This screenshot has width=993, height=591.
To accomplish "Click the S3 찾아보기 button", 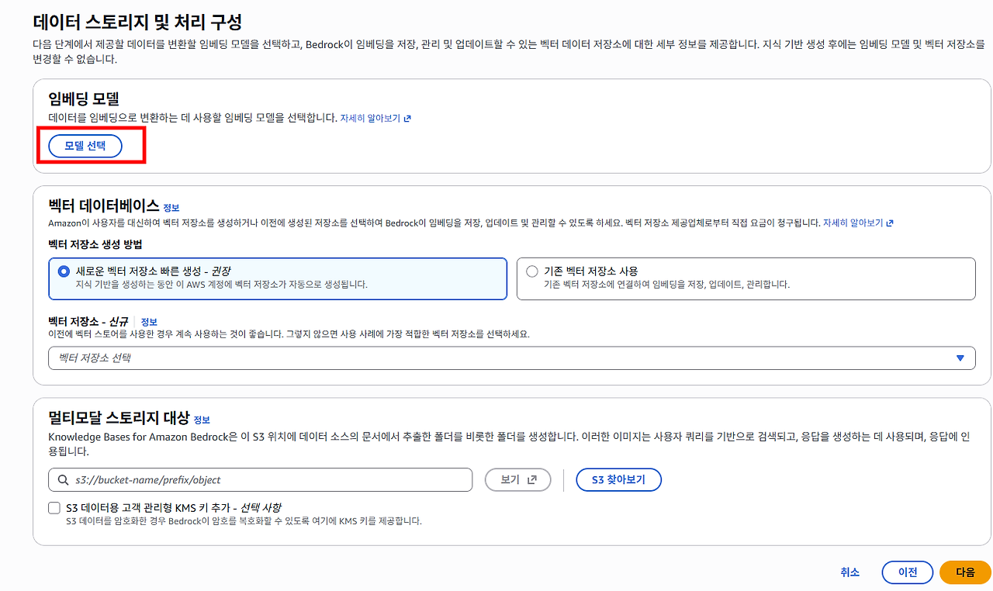I will point(619,480).
